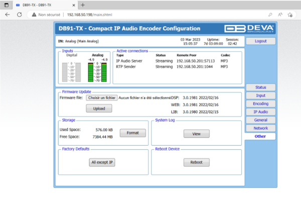View the system log
301x204 pixels.
(196, 134)
